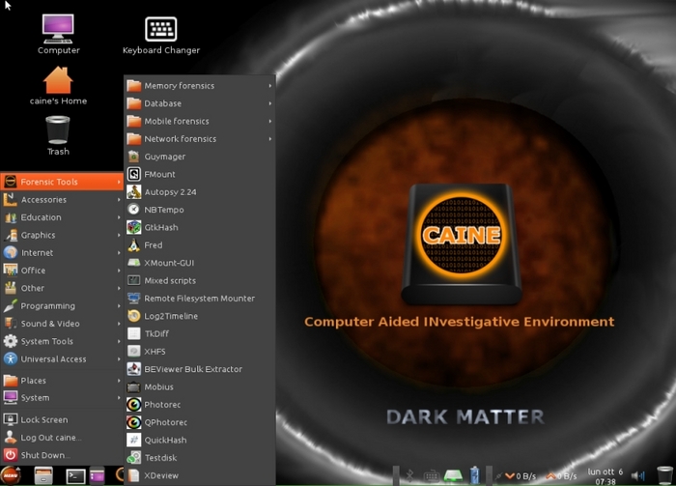The height and width of the screenshot is (486, 676).
Task: Expand the Mobile forensics submenu
Action: tap(176, 122)
